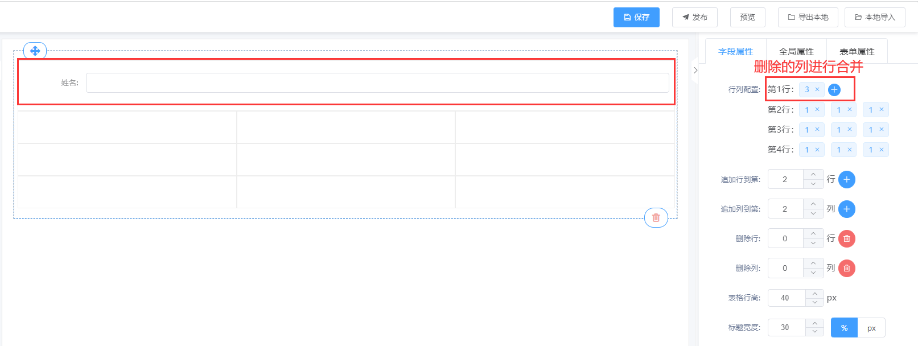Switch to the 全局属性 tab
The height and width of the screenshot is (346, 918).
click(x=796, y=52)
